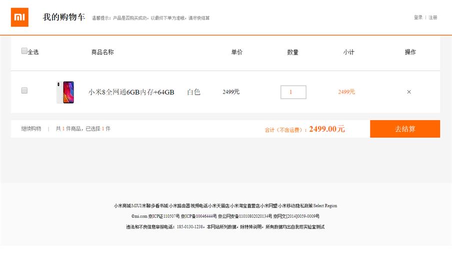Open the 登录 login link
The height and width of the screenshot is (259, 452).
coord(418,18)
